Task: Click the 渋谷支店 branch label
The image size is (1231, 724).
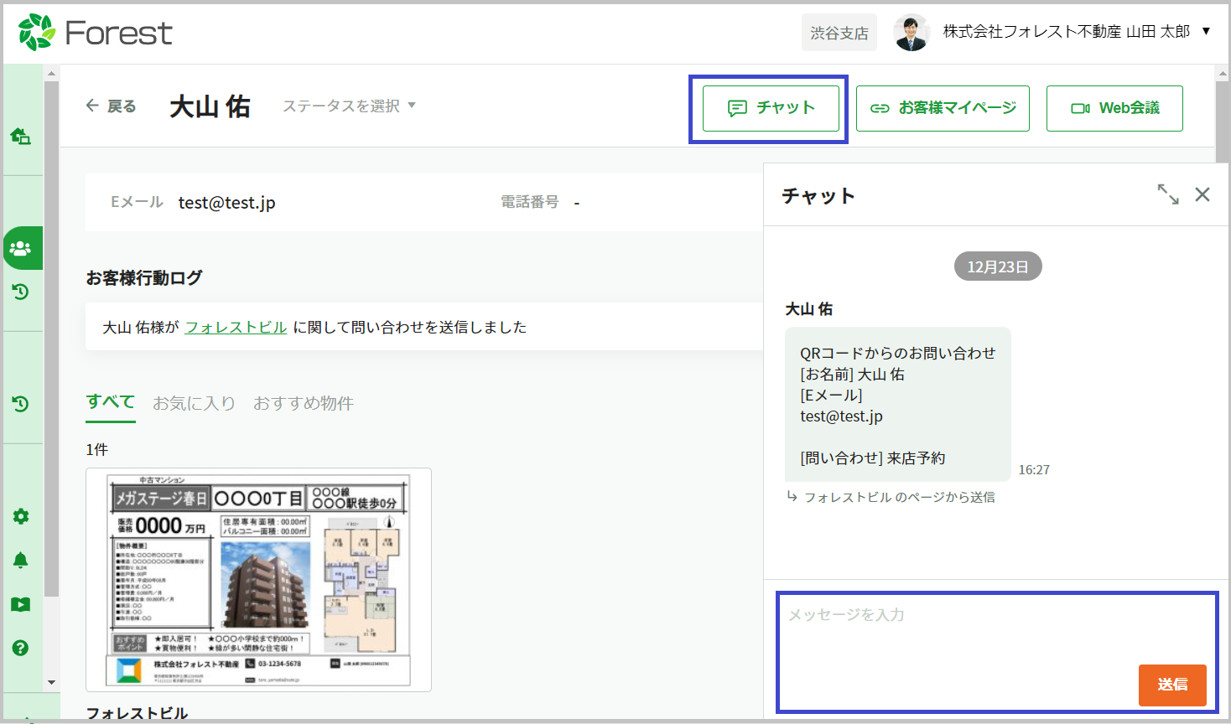Action: coord(839,33)
